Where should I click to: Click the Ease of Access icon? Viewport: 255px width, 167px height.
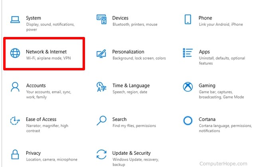coord(15,120)
